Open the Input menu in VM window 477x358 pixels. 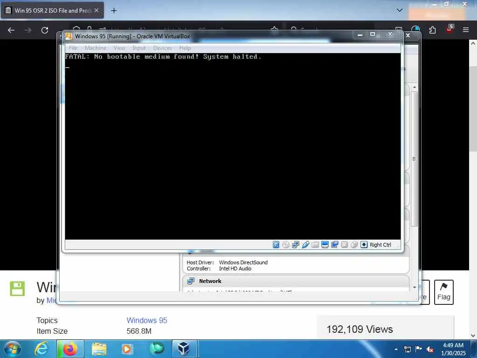pos(139,48)
